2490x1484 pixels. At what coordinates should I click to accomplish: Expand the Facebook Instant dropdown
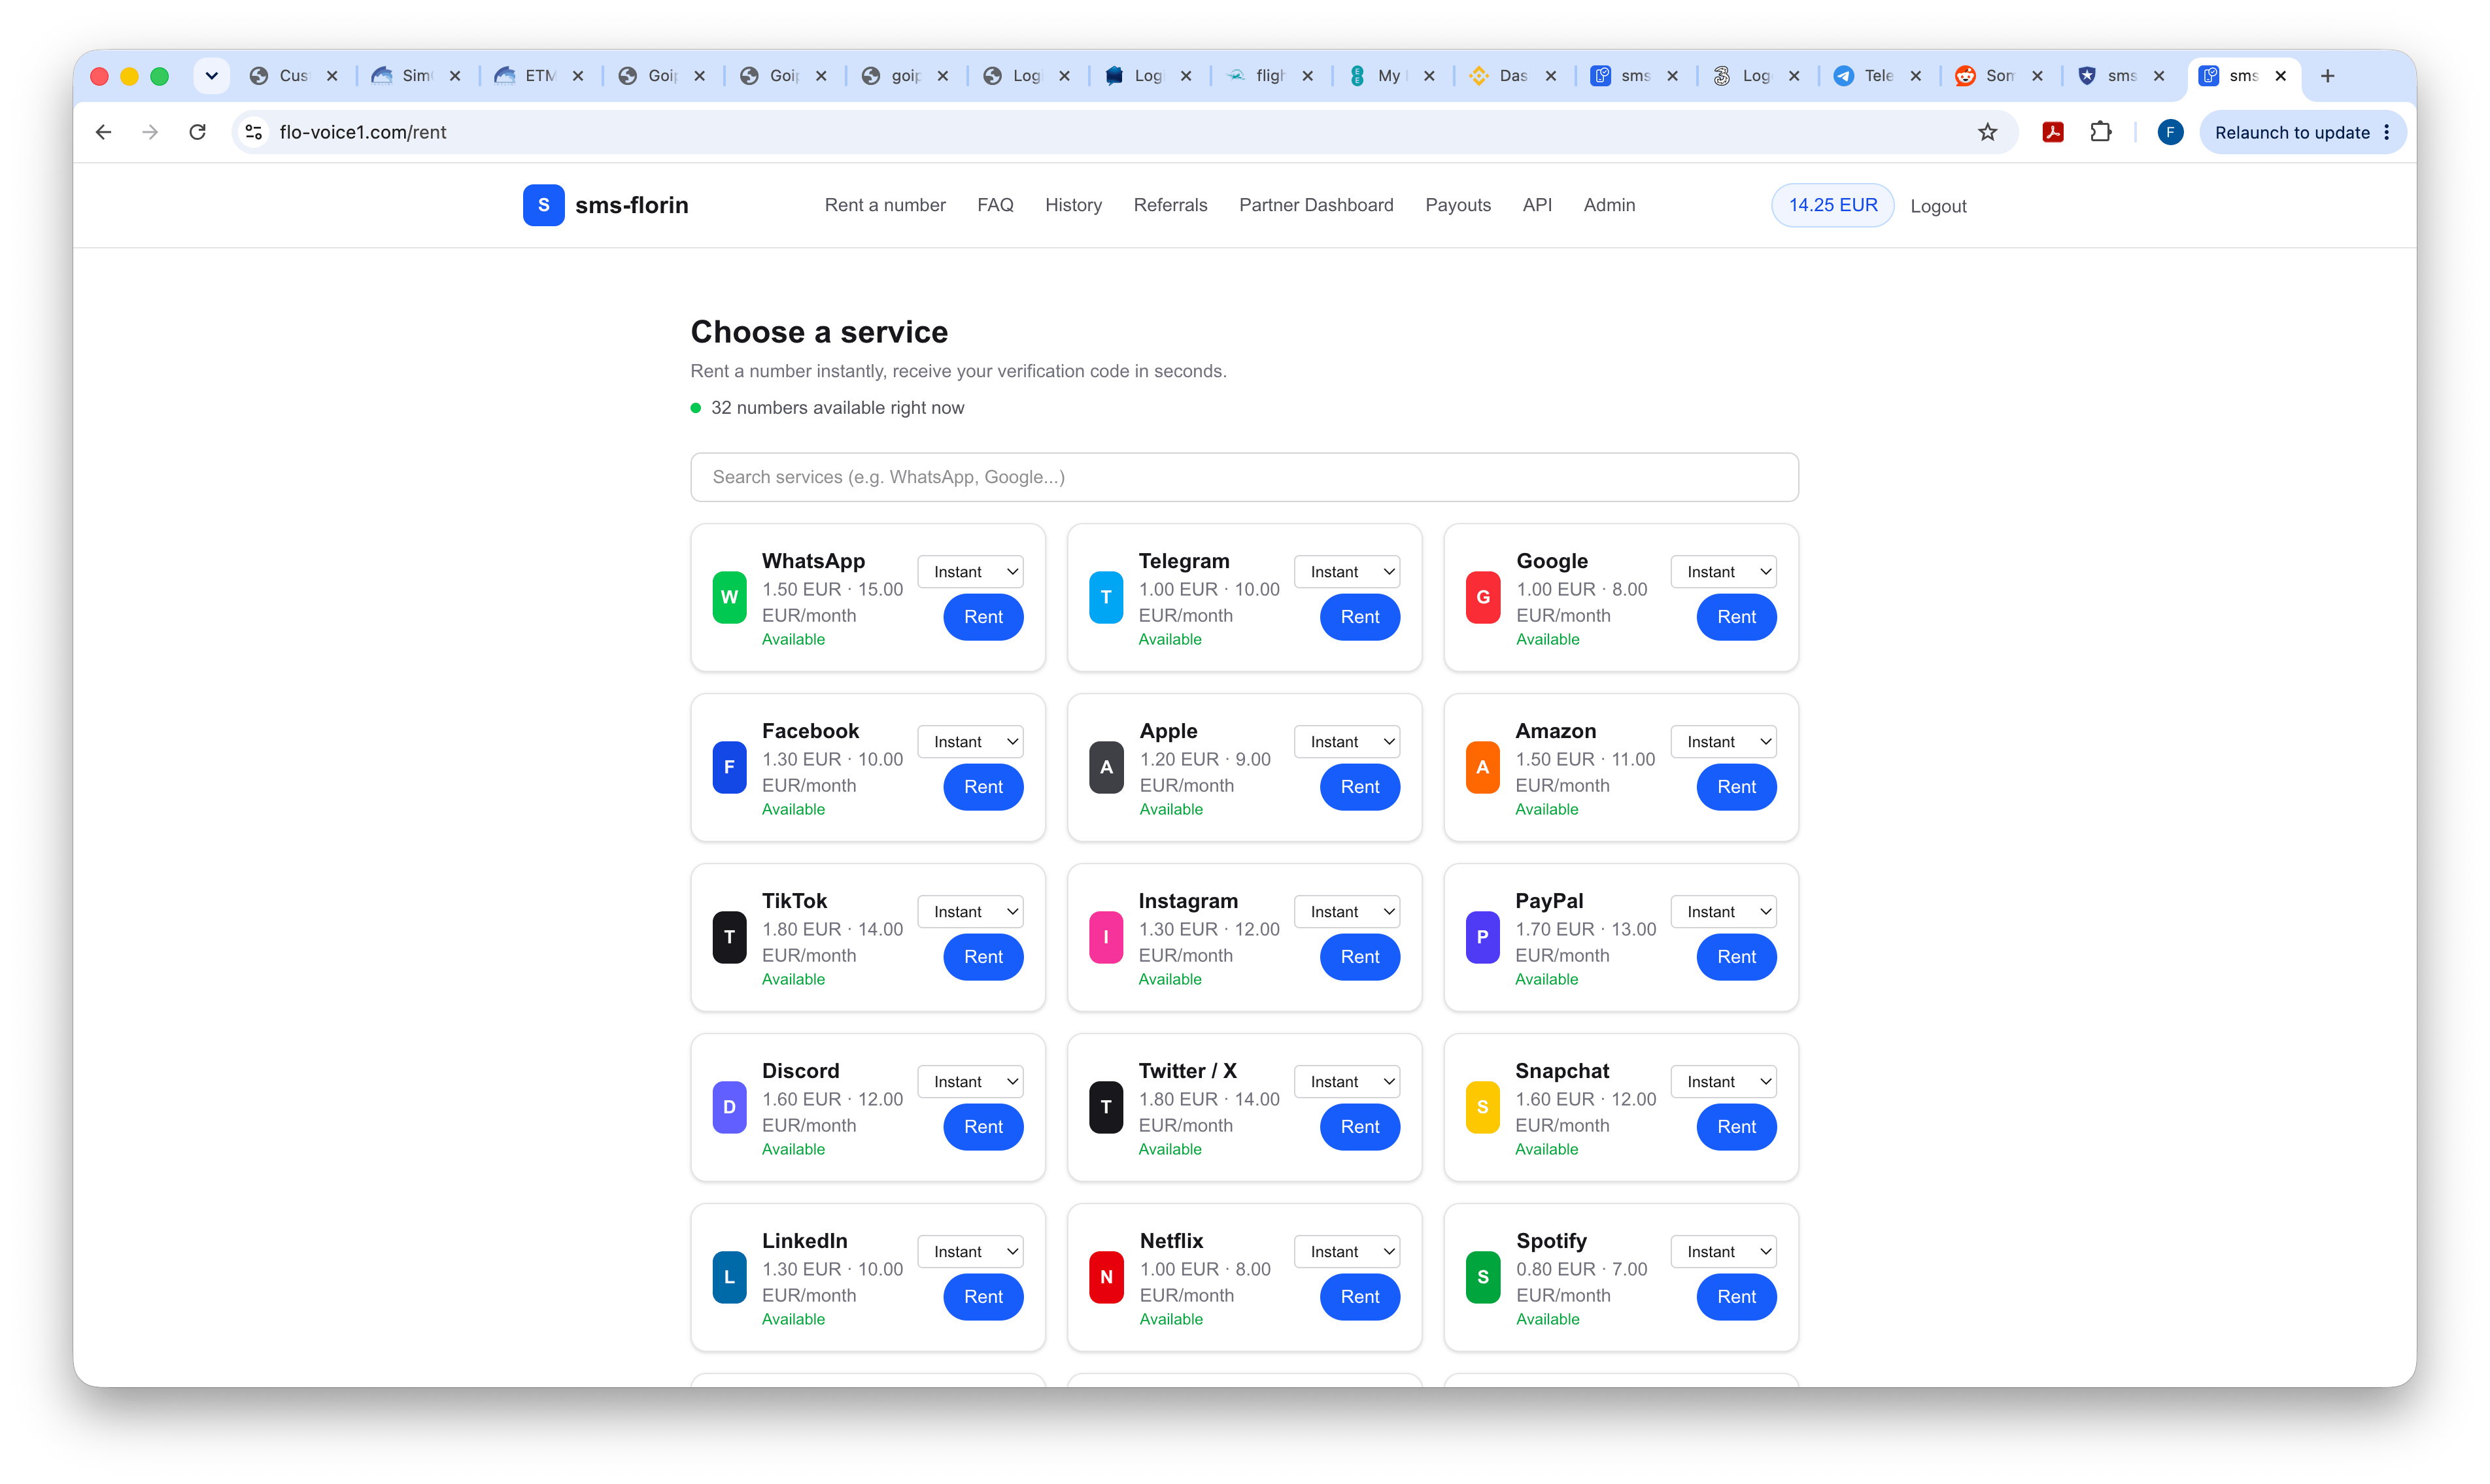click(x=971, y=742)
